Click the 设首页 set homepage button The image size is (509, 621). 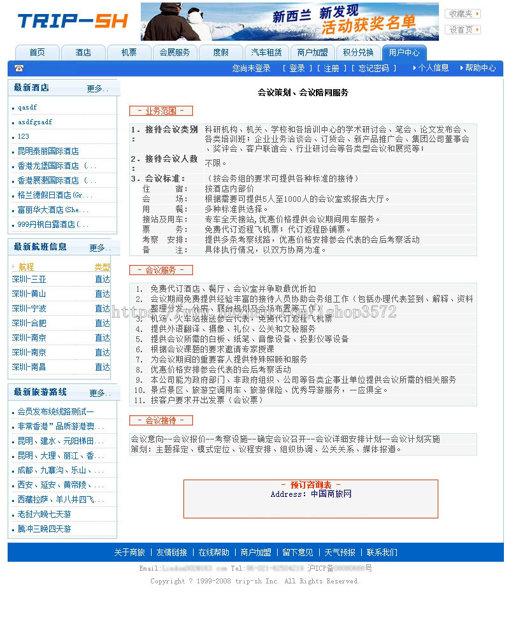click(462, 30)
